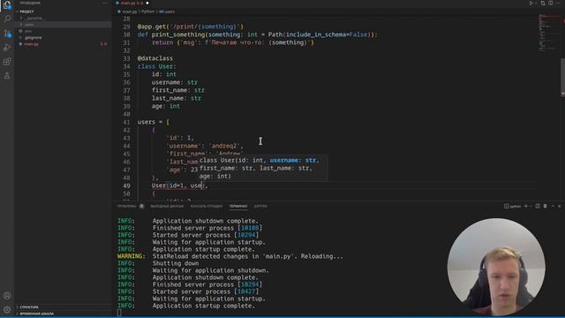The image size is (565, 318).
Task: Click the 'users = [' line
Action: point(153,122)
